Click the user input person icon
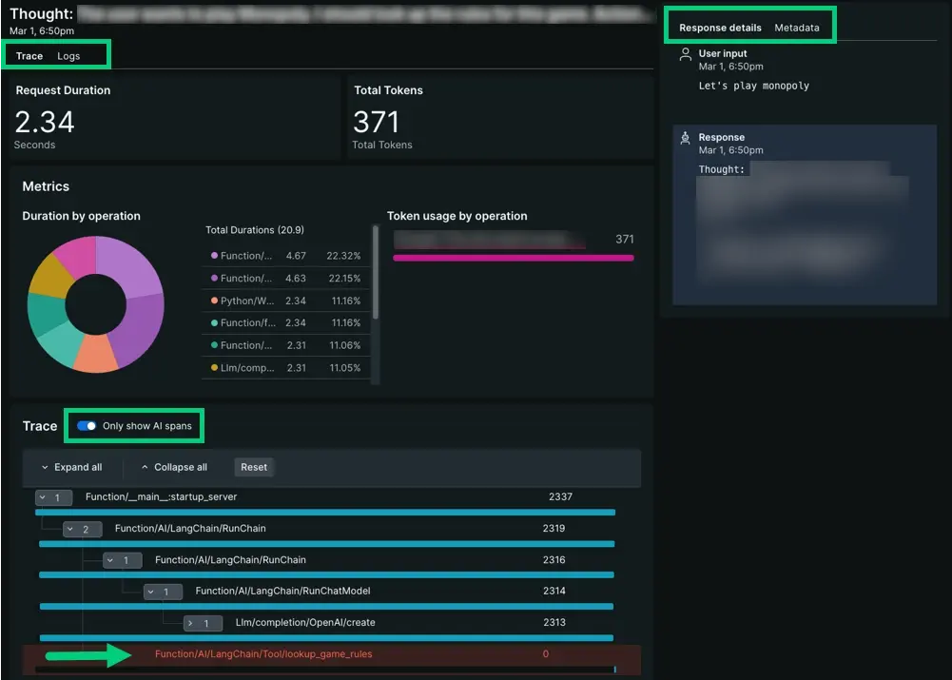This screenshot has width=952, height=680. pos(685,55)
